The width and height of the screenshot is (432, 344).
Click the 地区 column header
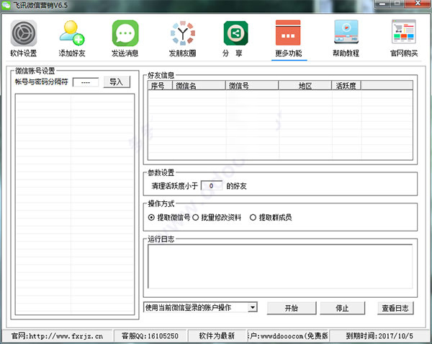pyautogui.click(x=305, y=86)
